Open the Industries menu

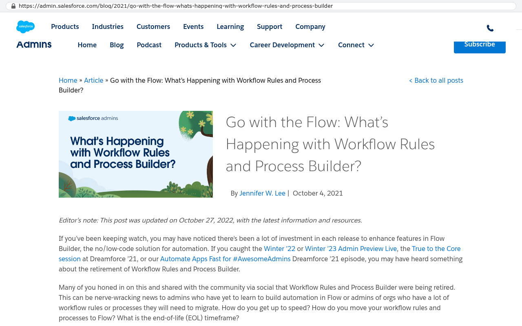pos(108,27)
